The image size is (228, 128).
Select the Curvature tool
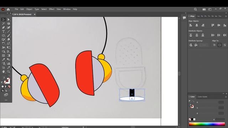9,27
